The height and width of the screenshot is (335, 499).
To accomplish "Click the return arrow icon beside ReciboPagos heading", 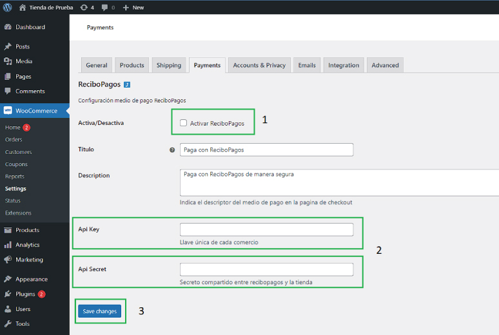I will (x=127, y=84).
